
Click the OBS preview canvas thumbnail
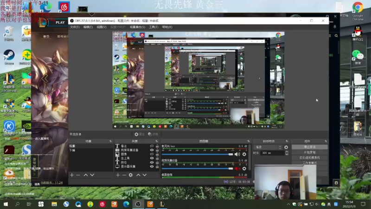[x=198, y=80]
